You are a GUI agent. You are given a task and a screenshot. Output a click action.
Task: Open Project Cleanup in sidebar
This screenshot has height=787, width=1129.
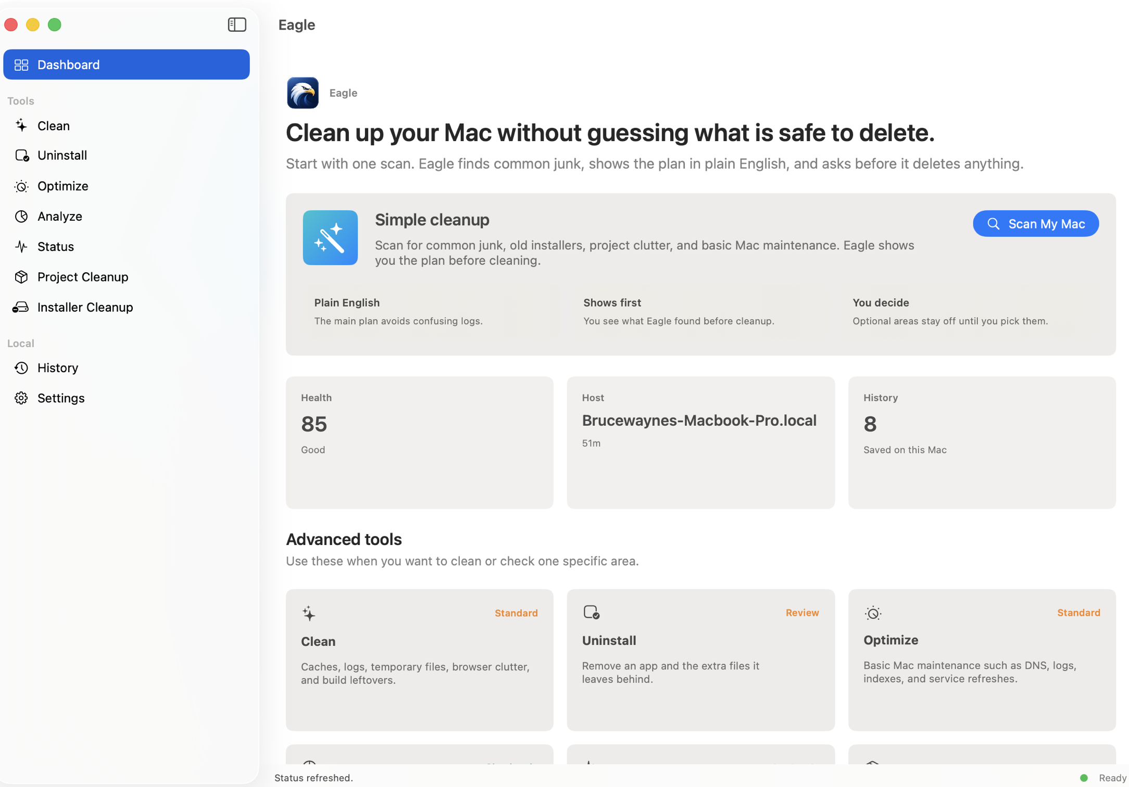(x=127, y=276)
